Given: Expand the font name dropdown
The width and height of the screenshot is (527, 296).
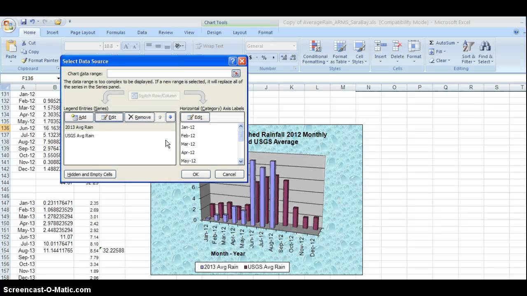Looking at the screenshot, I should (100, 46).
